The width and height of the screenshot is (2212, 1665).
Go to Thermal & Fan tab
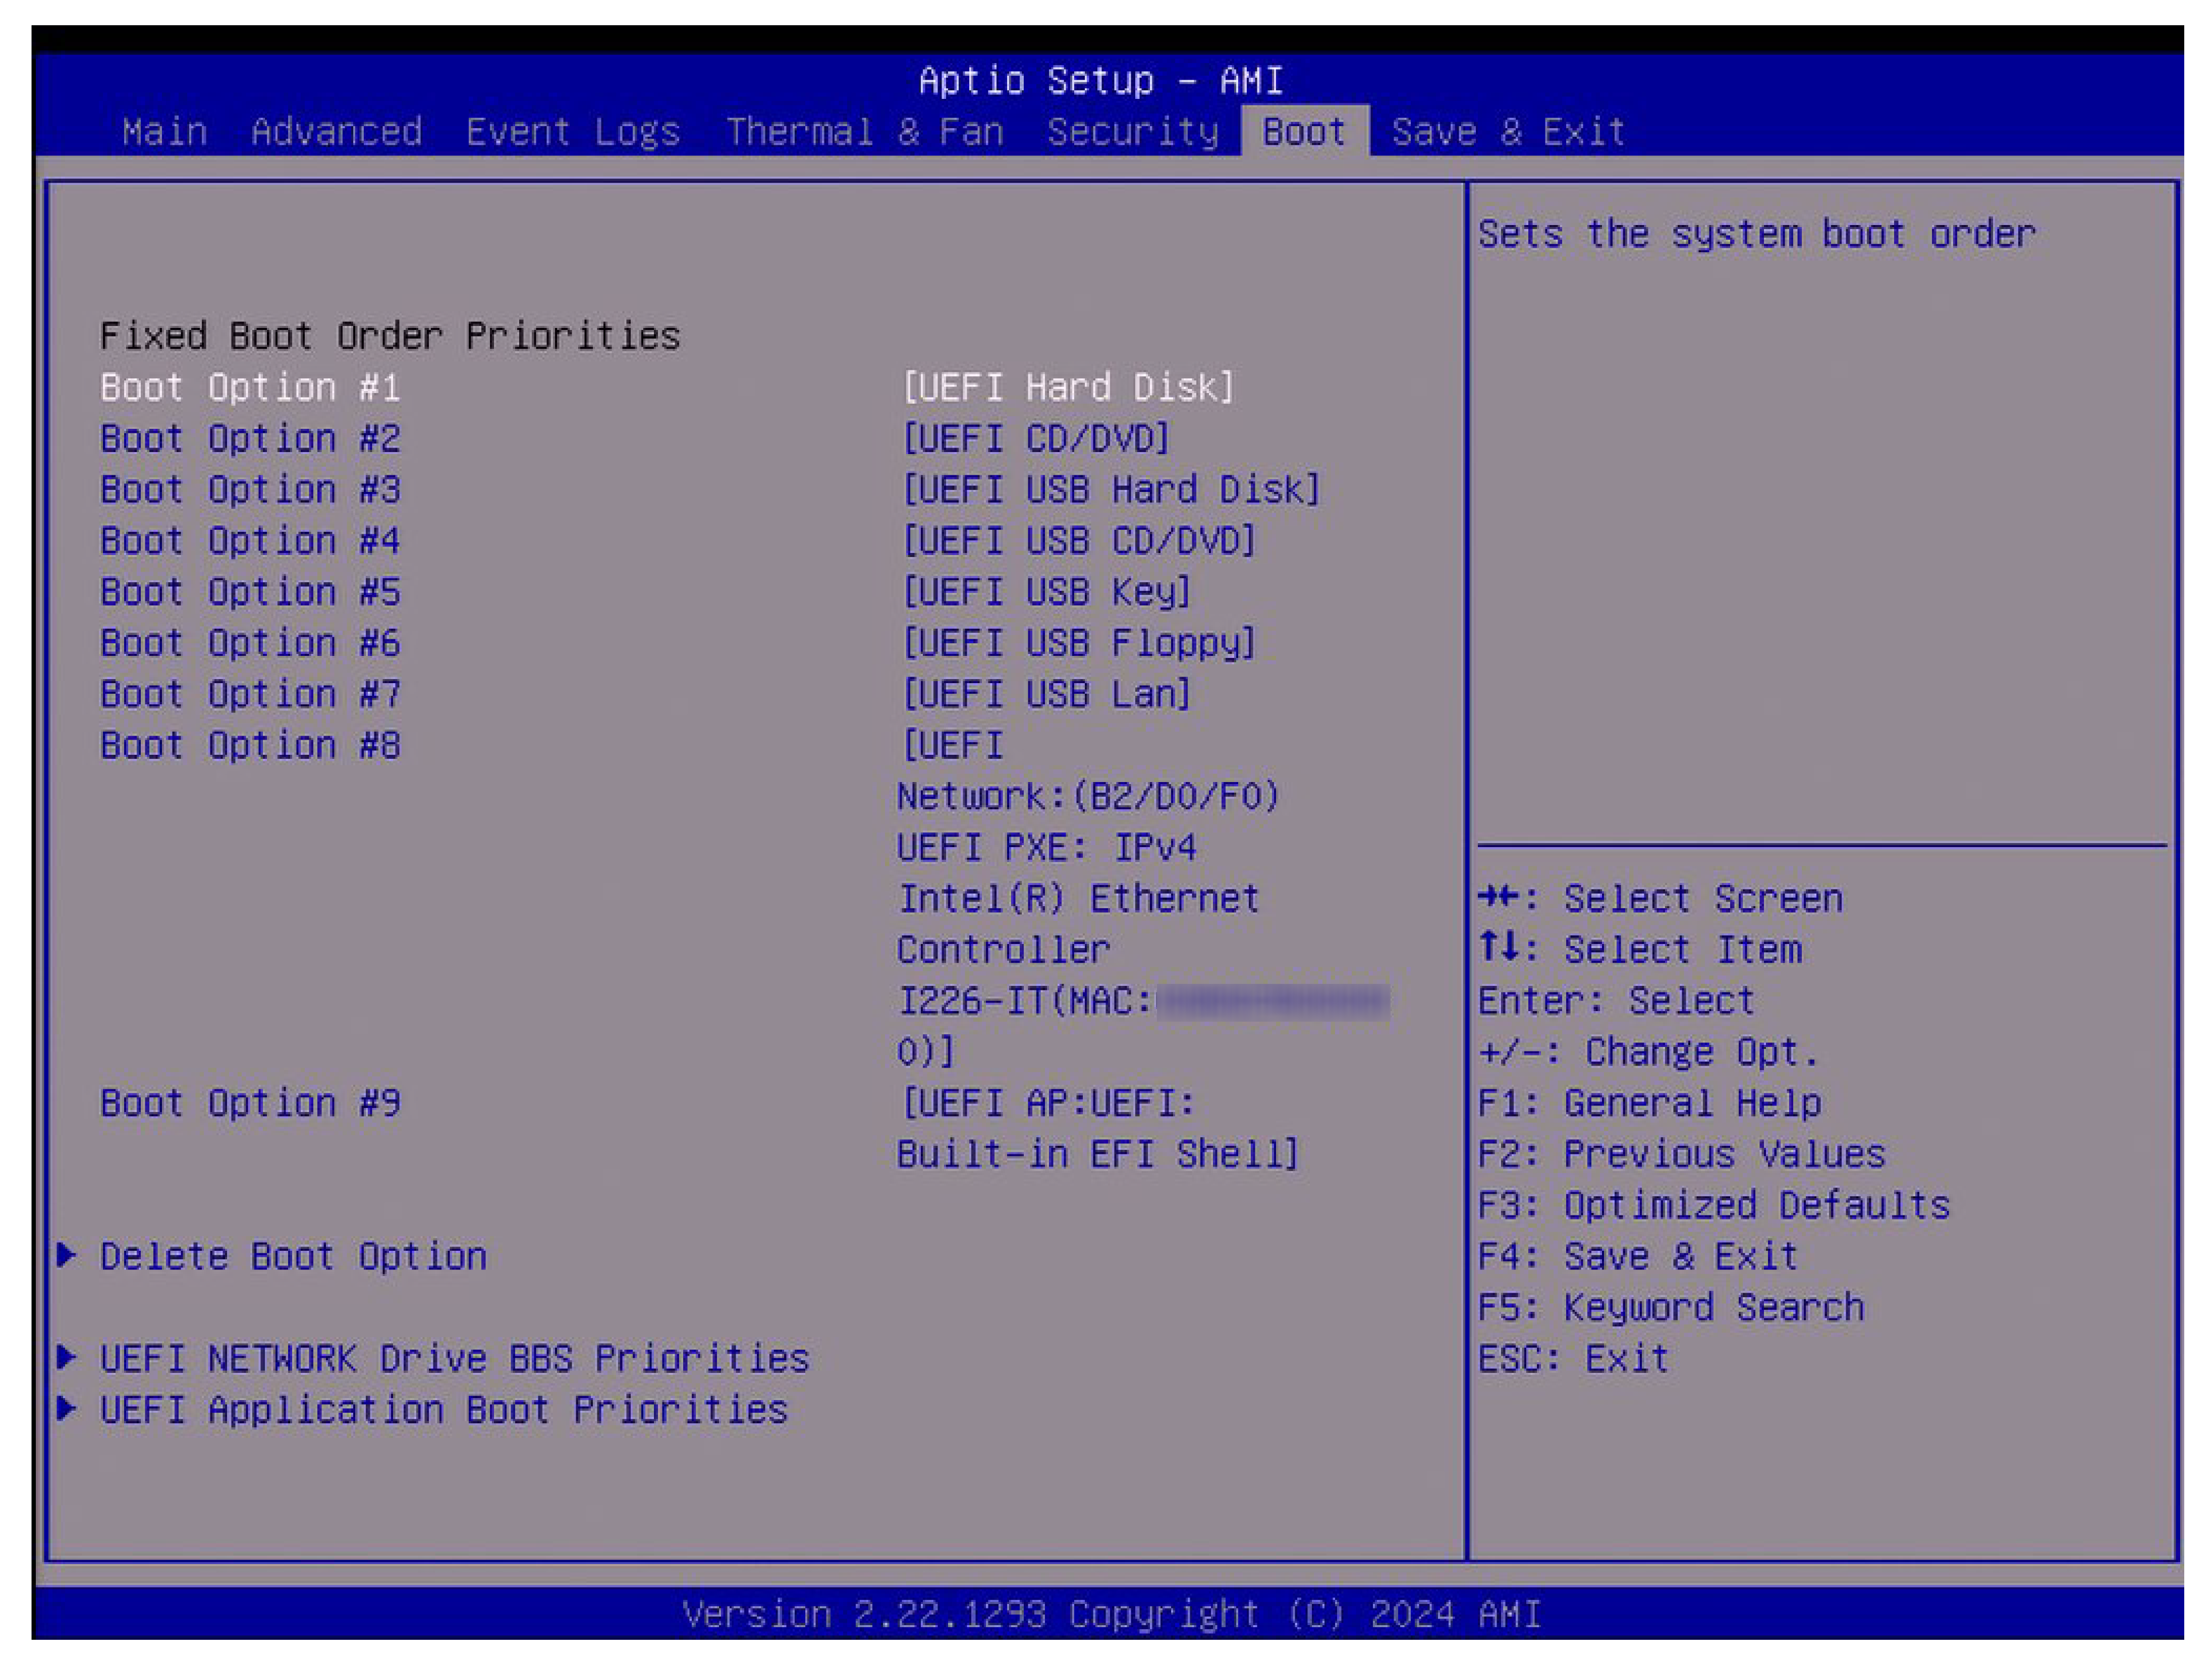point(865,132)
